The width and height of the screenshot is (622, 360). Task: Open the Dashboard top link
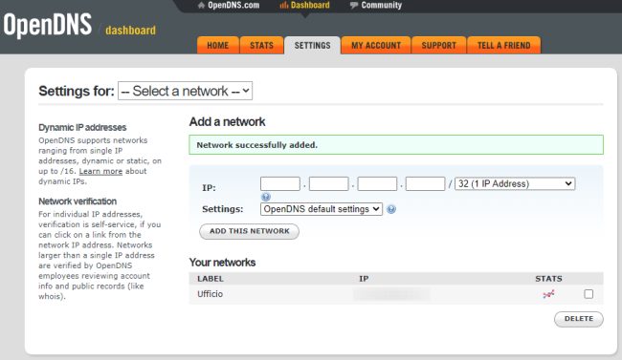coord(310,5)
